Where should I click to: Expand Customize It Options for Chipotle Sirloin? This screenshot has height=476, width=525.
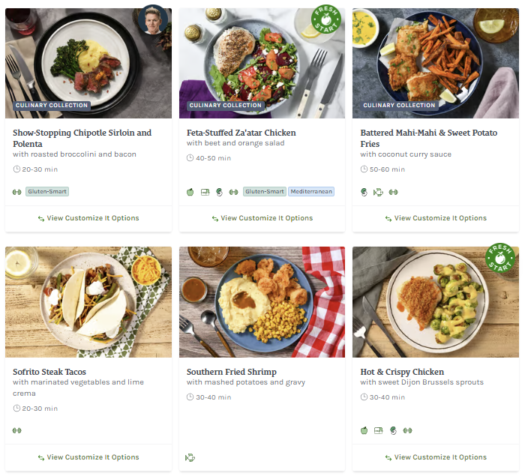coord(88,218)
